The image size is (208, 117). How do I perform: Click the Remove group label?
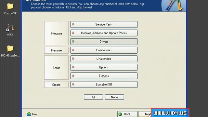pyautogui.click(x=56, y=50)
